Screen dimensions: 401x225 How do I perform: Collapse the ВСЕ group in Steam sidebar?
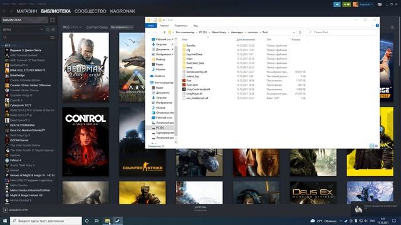tap(3, 46)
